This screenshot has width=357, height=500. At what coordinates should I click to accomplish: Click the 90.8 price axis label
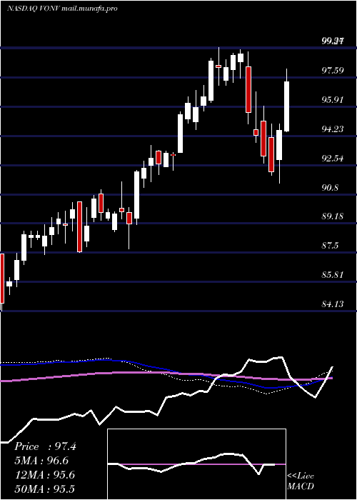[330, 187]
